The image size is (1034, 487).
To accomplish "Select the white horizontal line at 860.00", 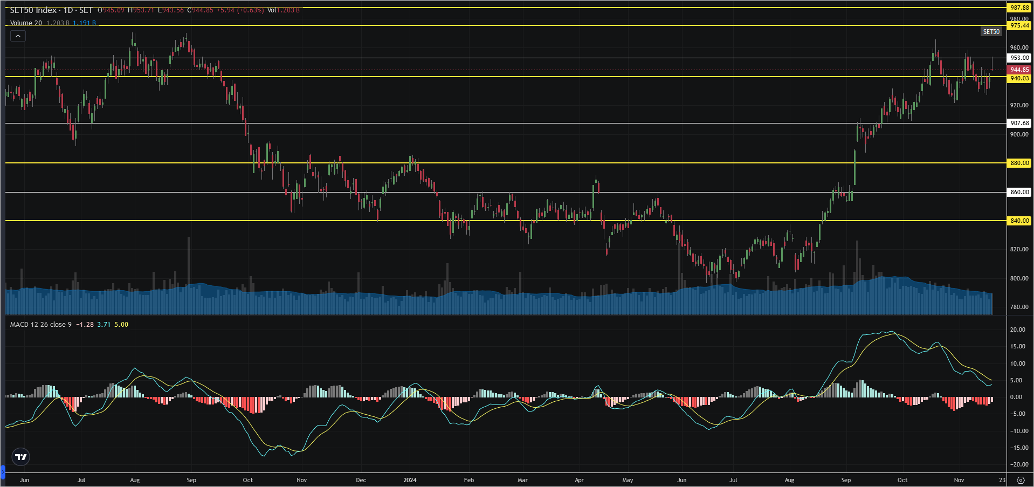I will point(506,192).
